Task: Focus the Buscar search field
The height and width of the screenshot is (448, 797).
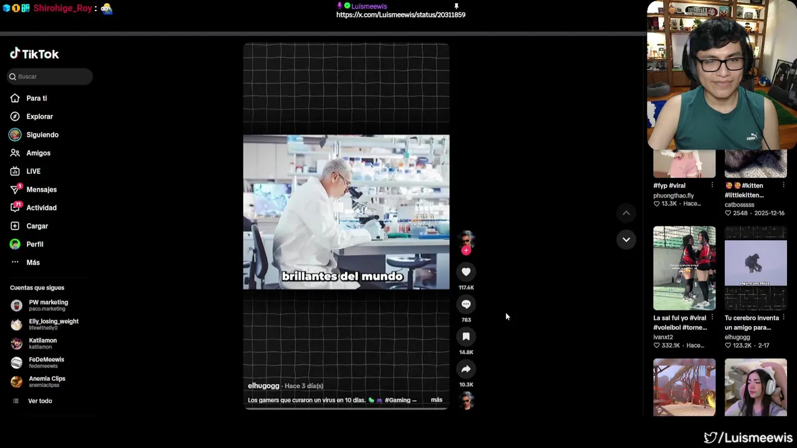Action: click(x=50, y=77)
